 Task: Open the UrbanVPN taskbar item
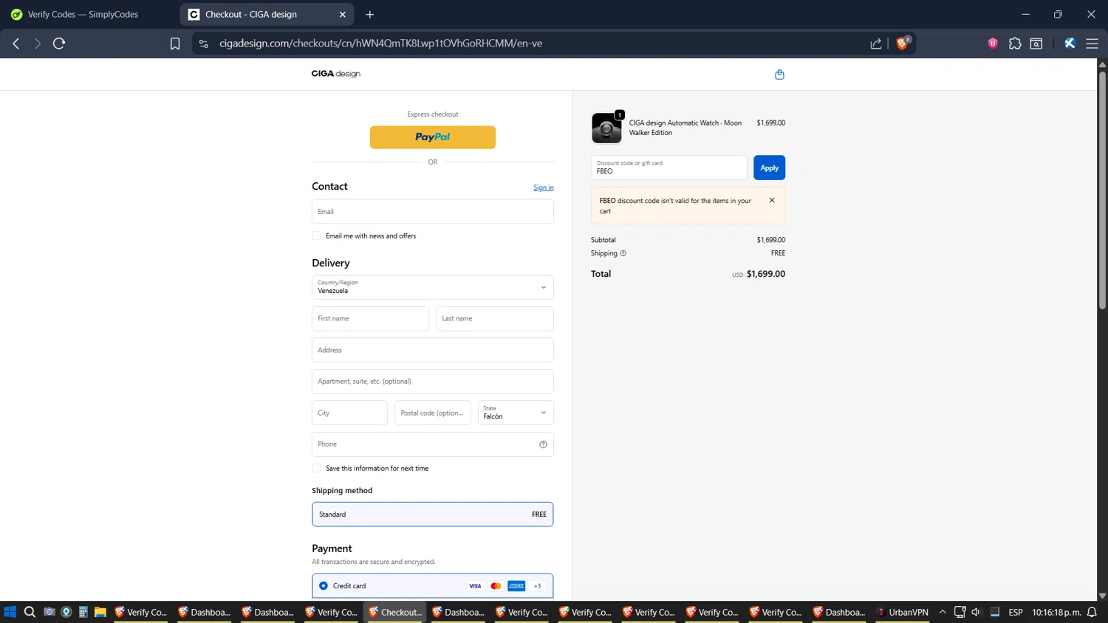(x=903, y=612)
